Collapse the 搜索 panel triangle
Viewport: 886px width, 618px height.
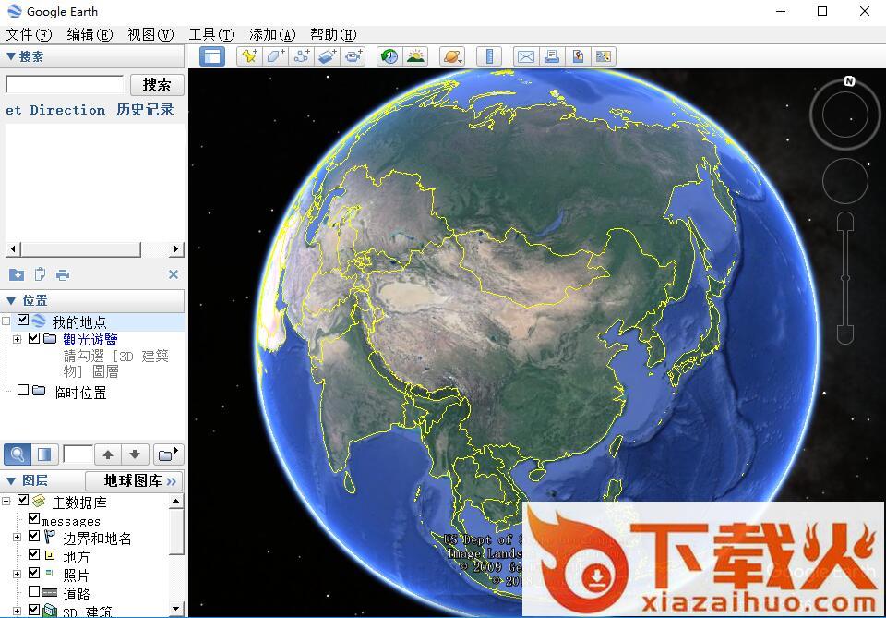point(10,56)
